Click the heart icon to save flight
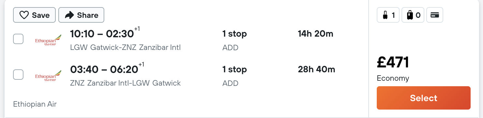Viewport: 483px width, 118px height. 24,15
